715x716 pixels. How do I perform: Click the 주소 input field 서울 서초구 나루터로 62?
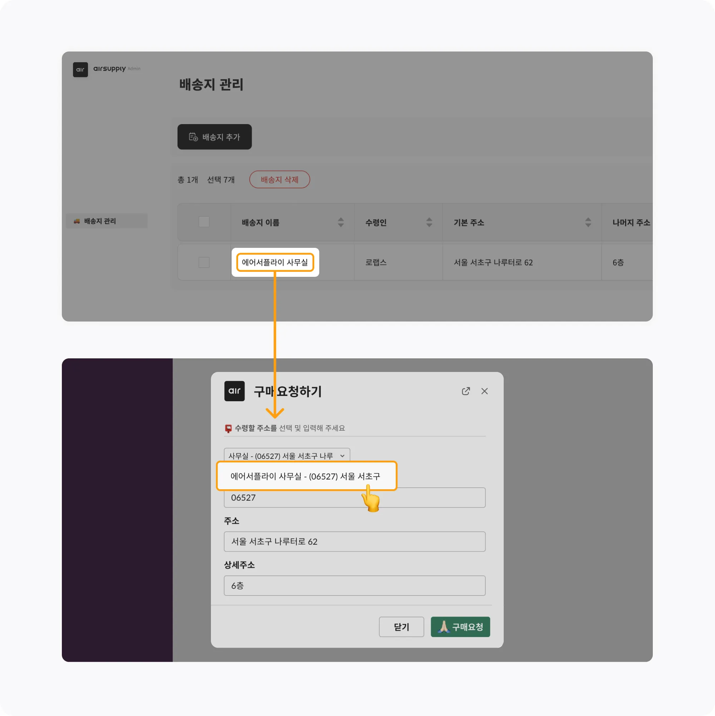[355, 541]
